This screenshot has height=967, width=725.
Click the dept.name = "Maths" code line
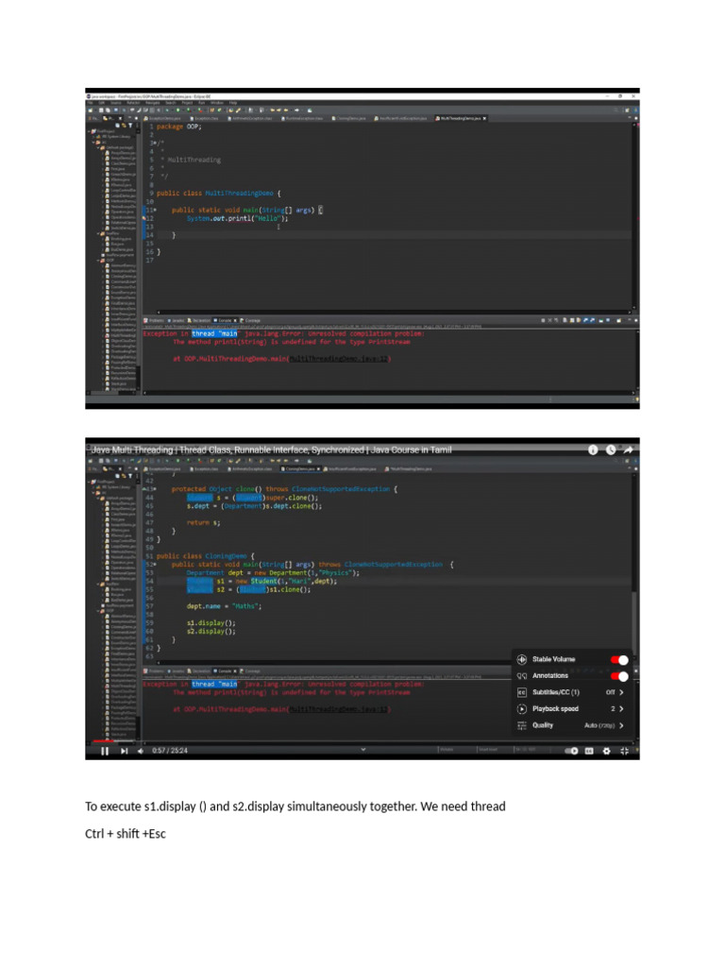pyautogui.click(x=224, y=606)
